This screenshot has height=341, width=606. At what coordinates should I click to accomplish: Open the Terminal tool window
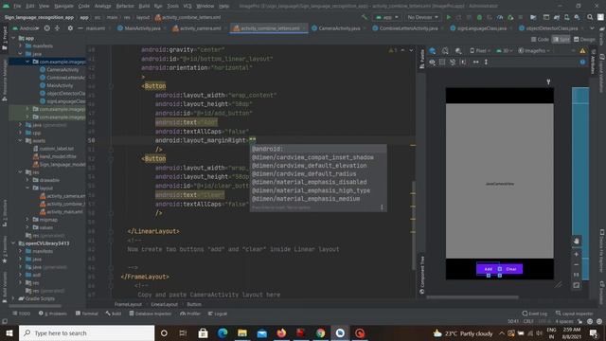87,314
